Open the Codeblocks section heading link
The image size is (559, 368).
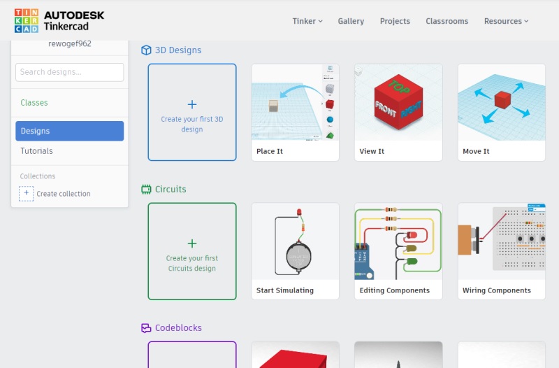click(178, 327)
